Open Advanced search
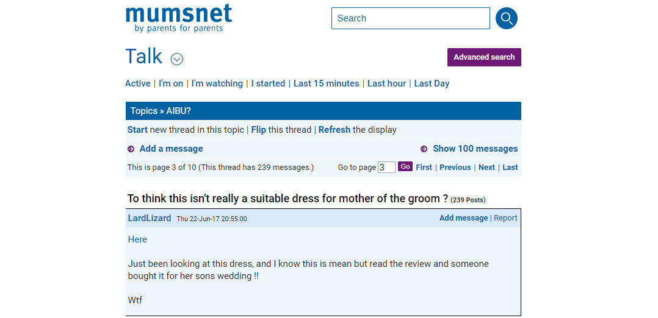This screenshot has height=318, width=658. [483, 57]
